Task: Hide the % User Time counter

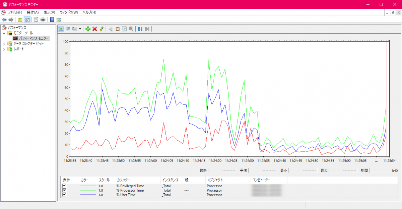Action: tap(64, 195)
